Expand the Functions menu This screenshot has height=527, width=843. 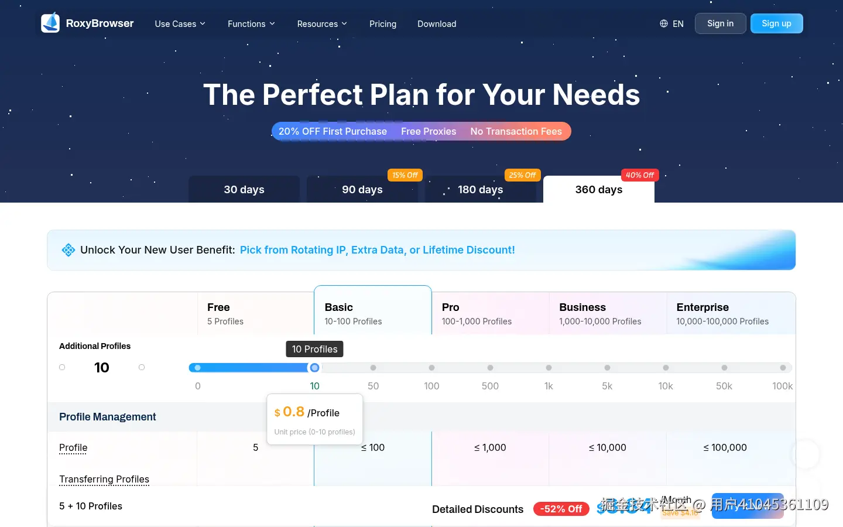[251, 23]
